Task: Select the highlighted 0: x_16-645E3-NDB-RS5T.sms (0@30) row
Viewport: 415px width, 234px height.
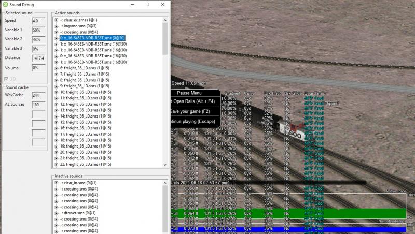Action: pos(92,38)
